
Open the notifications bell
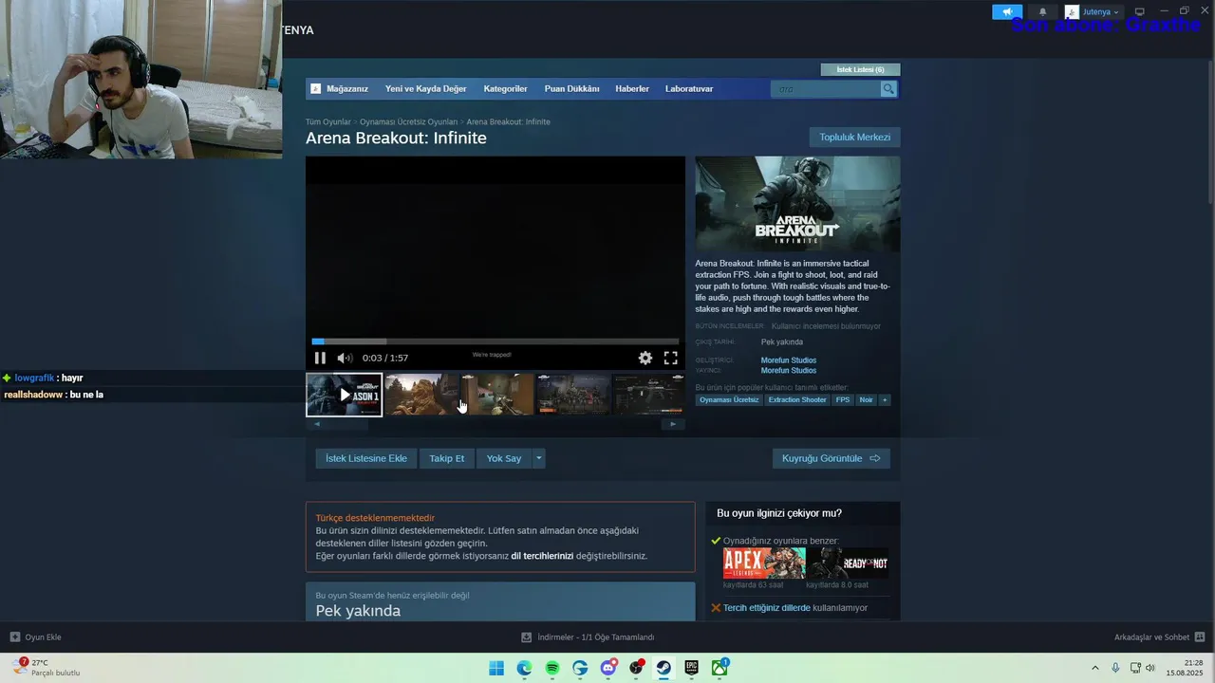pyautogui.click(x=1042, y=12)
